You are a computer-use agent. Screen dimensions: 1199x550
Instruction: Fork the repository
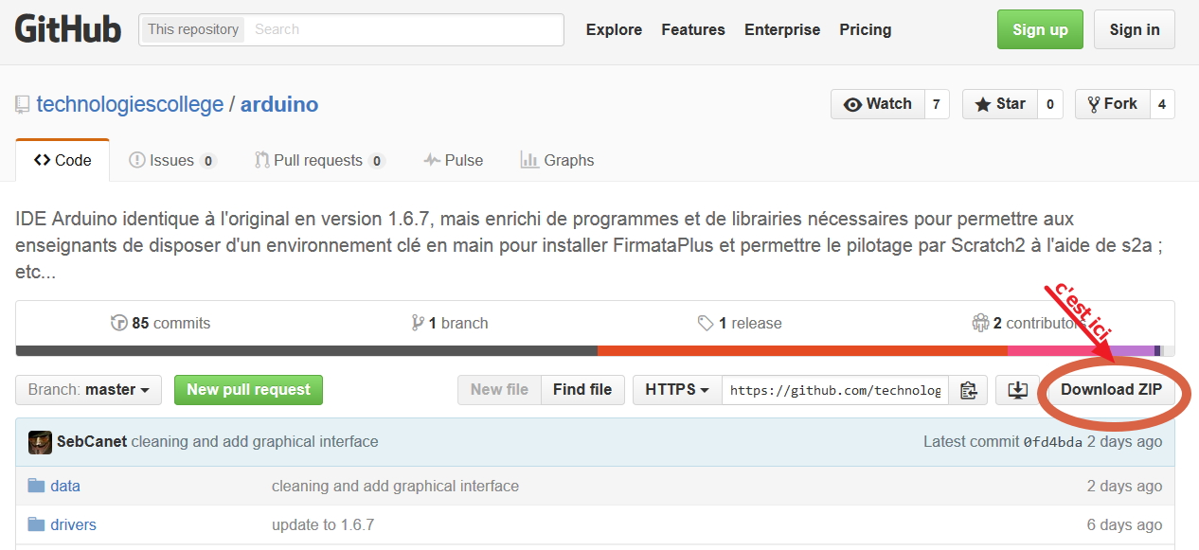tap(1113, 104)
